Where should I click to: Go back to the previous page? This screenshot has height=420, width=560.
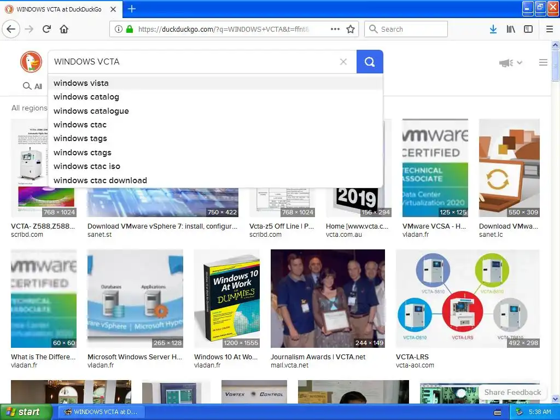(x=11, y=30)
